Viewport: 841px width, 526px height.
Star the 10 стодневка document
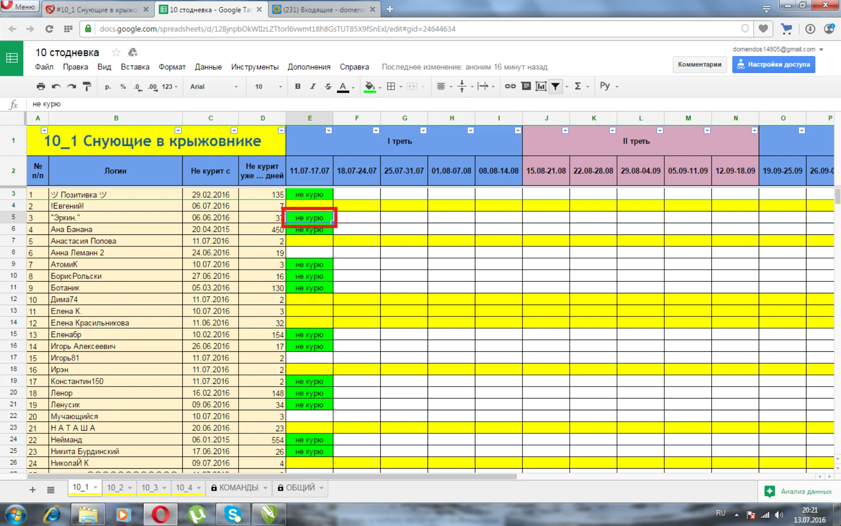pos(116,52)
